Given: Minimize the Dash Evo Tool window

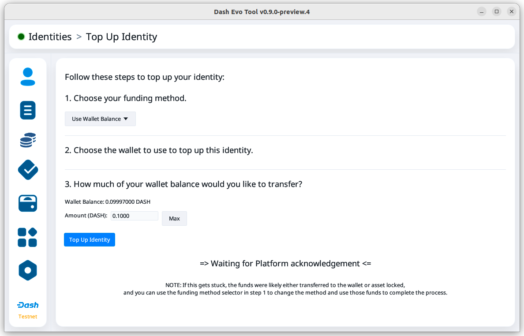Looking at the screenshot, I should click(482, 11).
